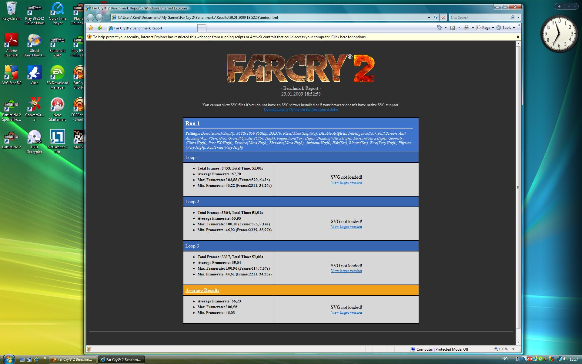Open Loop 3 View larger version link

click(346, 271)
